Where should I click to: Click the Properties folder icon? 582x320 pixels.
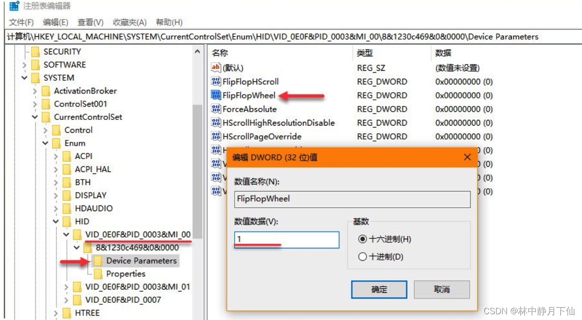coord(98,274)
